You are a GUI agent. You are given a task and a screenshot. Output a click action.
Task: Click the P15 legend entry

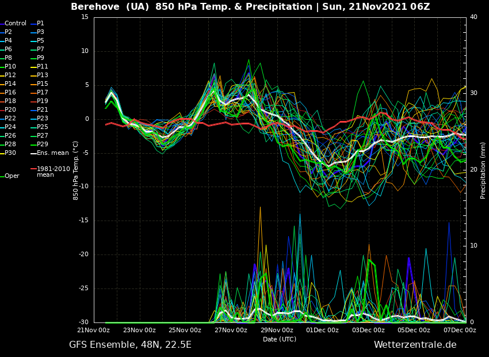pyautogui.click(x=43, y=84)
